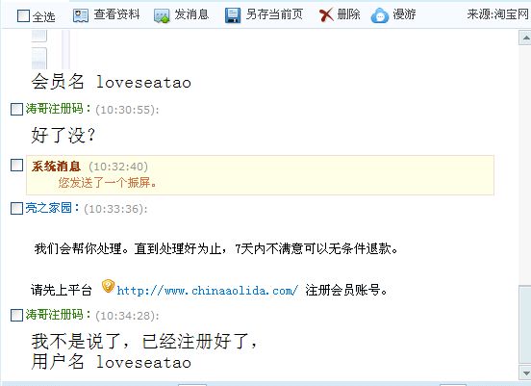Click the red X 删除 icon
The width and height of the screenshot is (531, 386).
click(326, 15)
